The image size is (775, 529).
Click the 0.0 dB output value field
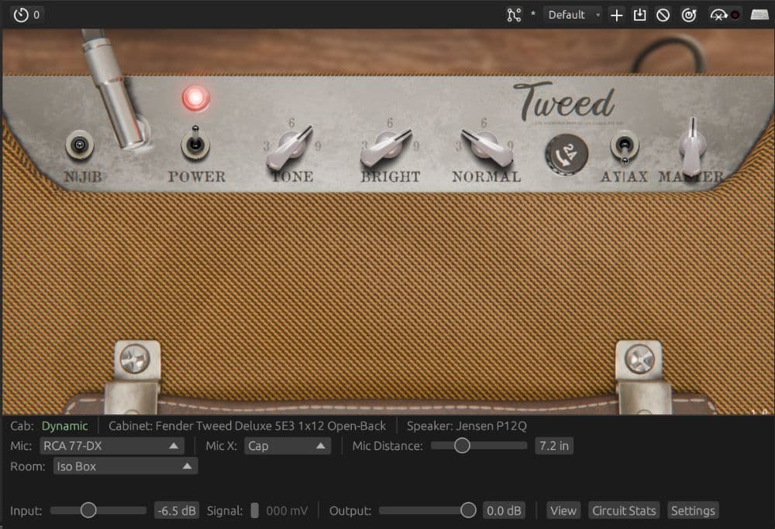tap(504, 510)
